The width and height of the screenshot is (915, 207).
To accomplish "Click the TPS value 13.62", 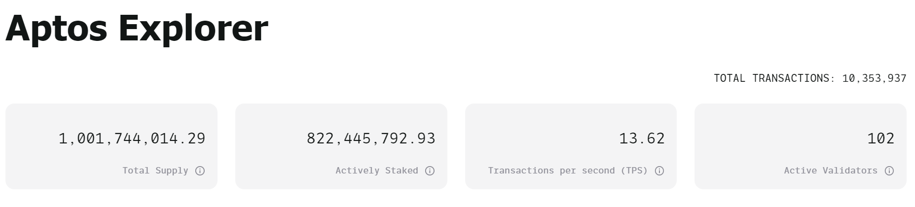I will pos(642,138).
